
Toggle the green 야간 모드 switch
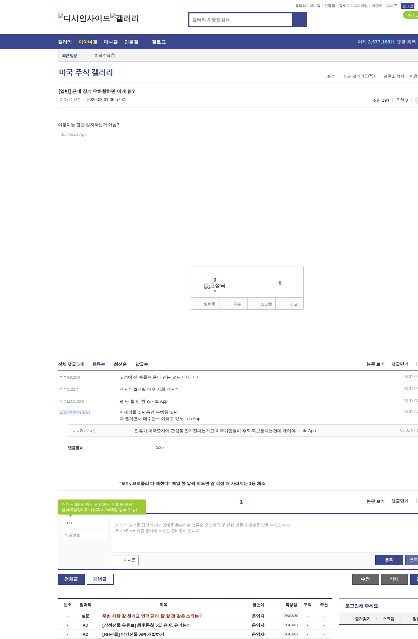411,15
